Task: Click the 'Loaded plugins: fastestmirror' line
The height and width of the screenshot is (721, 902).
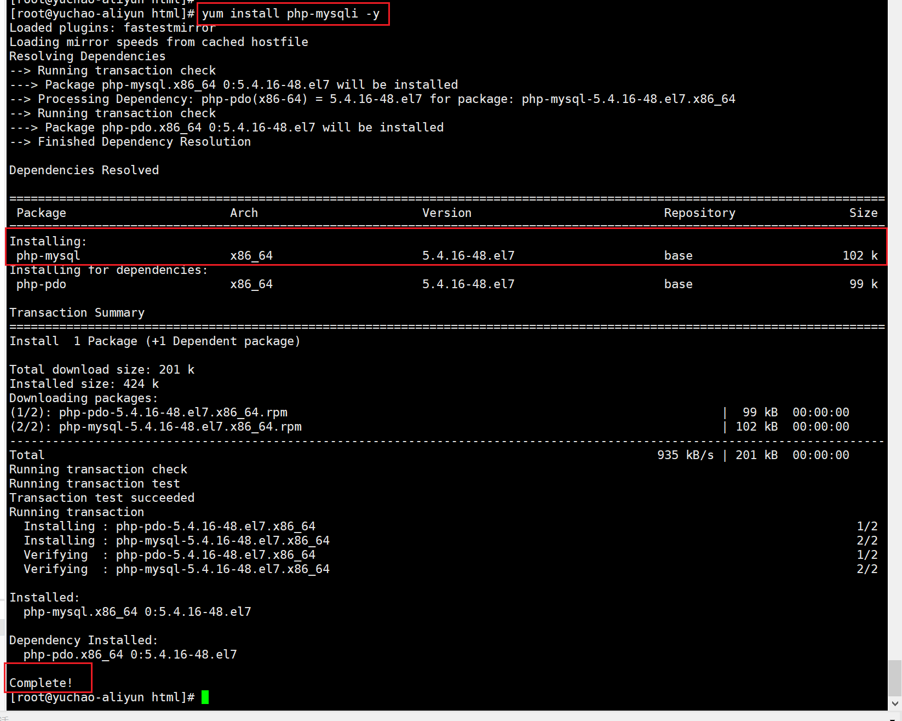Action: (x=112, y=28)
